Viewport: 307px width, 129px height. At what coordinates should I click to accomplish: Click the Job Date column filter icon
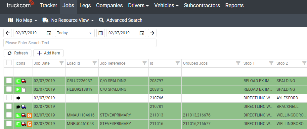(62, 63)
